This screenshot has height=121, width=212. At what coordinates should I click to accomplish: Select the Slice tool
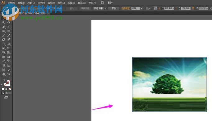click(9, 70)
